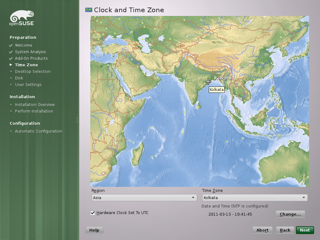The height and width of the screenshot is (240, 320).
Task: Select the Disk step
Action: (19, 78)
